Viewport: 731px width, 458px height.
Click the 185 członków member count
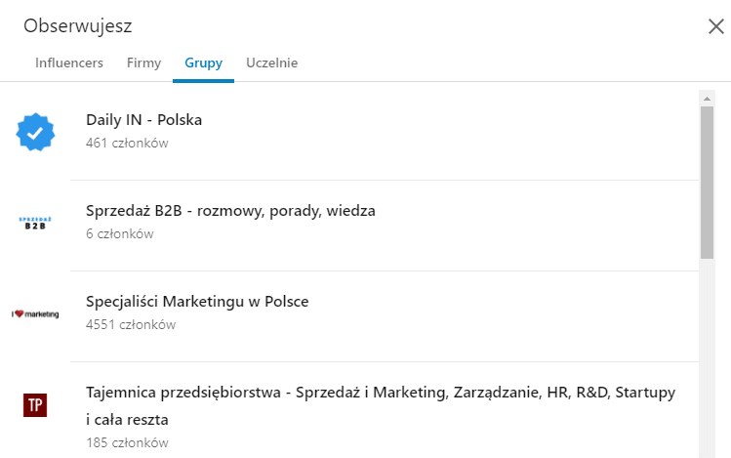127,442
